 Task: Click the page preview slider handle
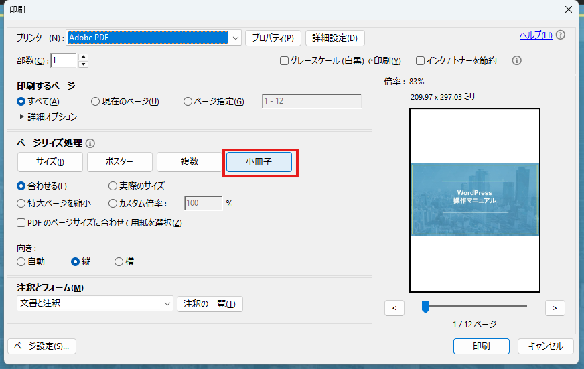[425, 307]
